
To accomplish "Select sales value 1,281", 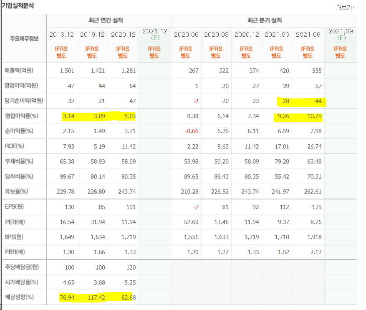I will click(129, 71).
